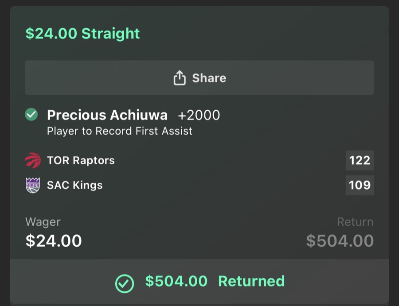
Task: Click the upload-arrow icon inside the Share bar
Action: (179, 77)
